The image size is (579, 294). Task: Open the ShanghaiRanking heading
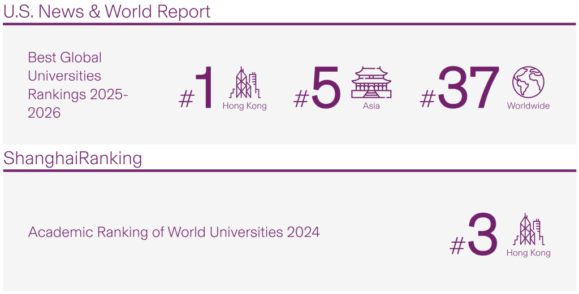72,159
